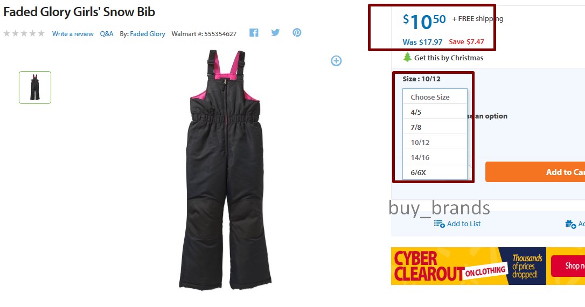This screenshot has height=307, width=585.
Task: Click the gift registry icon
Action: tap(570, 224)
